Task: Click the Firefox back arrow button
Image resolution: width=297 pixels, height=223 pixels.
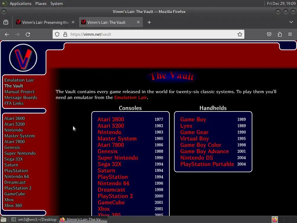Action: [7, 34]
